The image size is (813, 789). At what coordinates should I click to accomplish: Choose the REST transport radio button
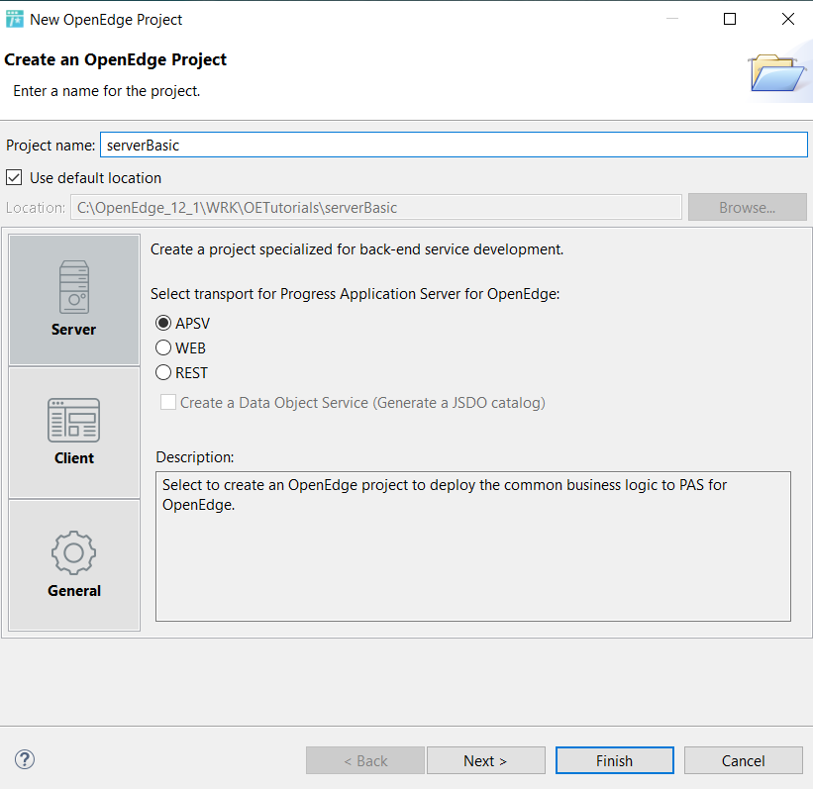[163, 372]
